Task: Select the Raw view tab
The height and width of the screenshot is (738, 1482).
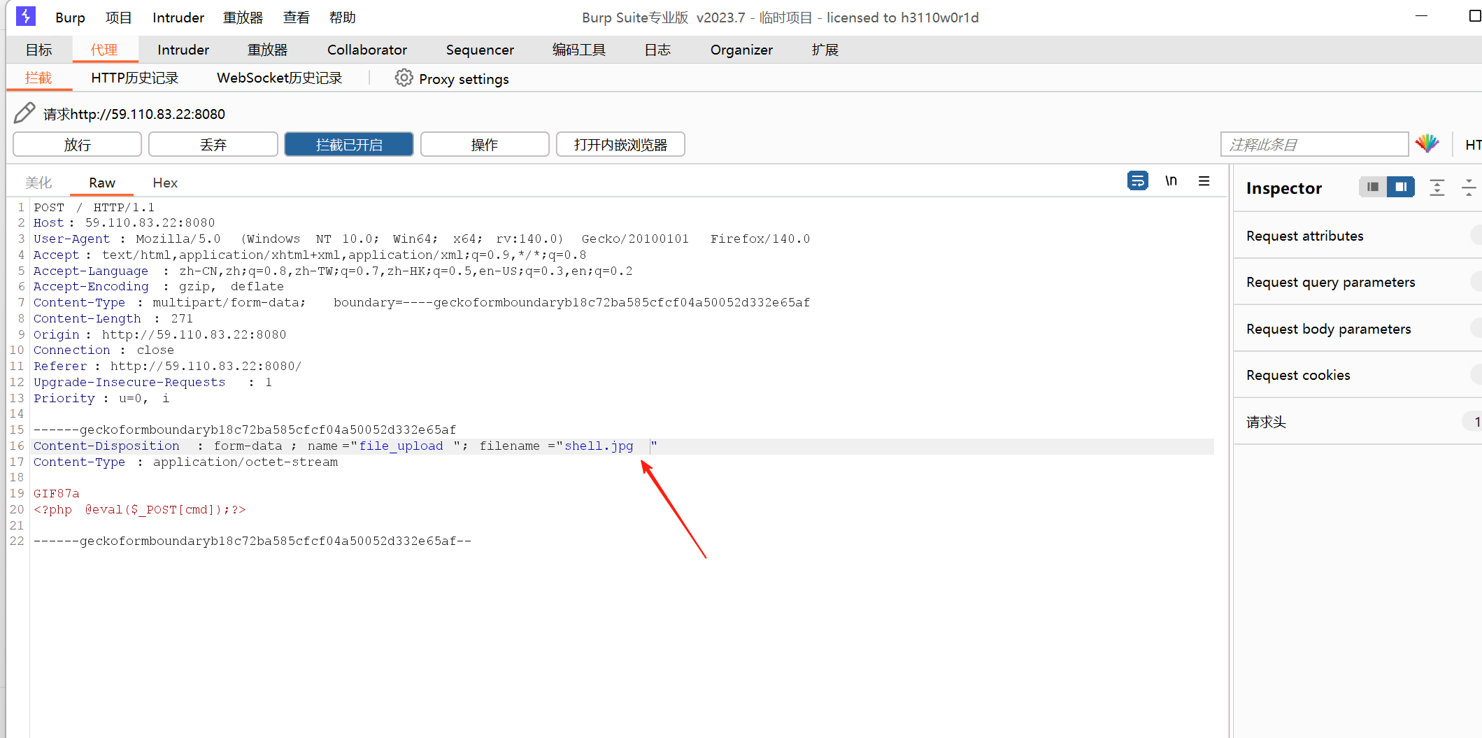Action: (102, 183)
